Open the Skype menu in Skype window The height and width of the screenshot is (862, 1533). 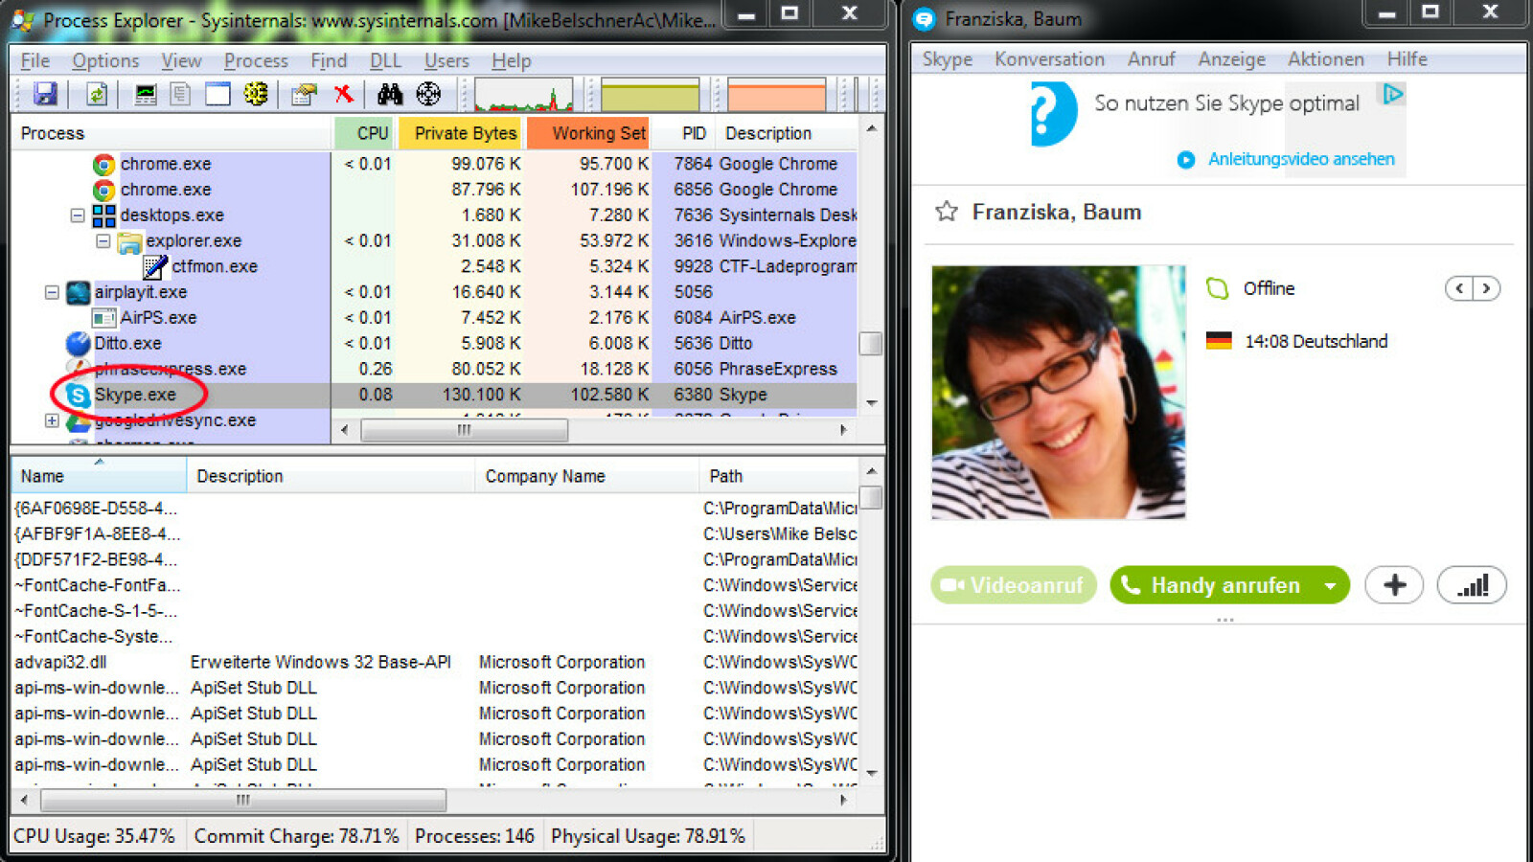pos(948,59)
